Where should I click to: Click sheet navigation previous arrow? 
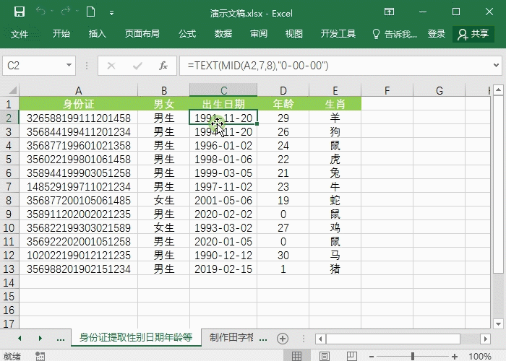pos(20,338)
